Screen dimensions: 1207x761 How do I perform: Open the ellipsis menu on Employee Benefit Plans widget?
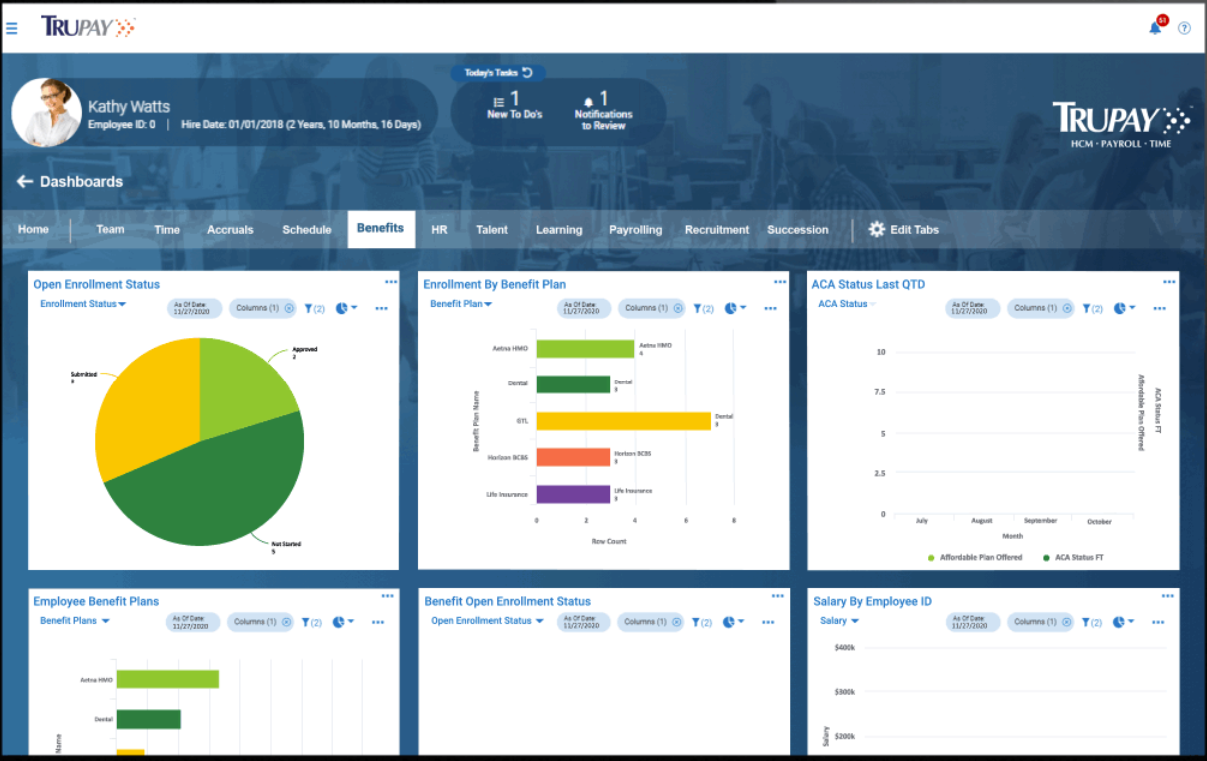point(389,595)
